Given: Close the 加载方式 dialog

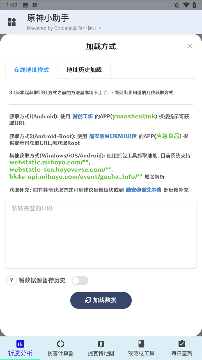Looking at the screenshot, I should click(190, 46).
